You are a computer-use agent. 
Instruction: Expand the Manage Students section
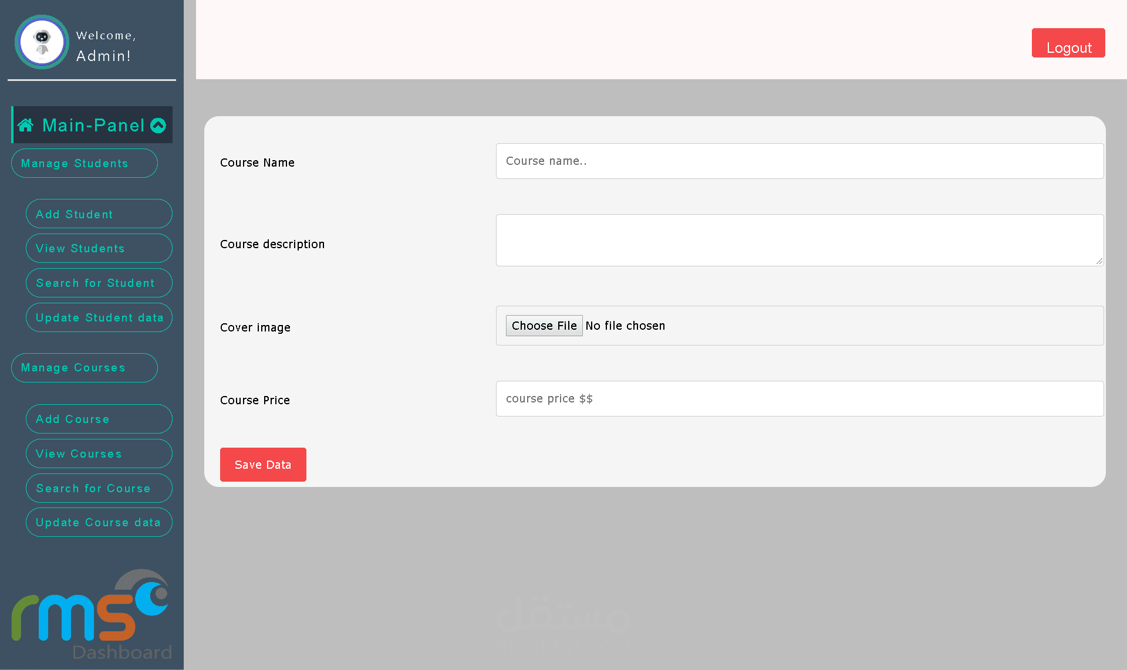tap(84, 163)
